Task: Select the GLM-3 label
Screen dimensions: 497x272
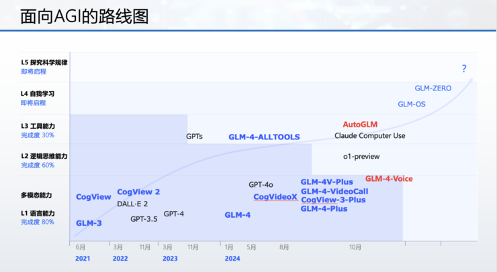Action: (x=89, y=223)
